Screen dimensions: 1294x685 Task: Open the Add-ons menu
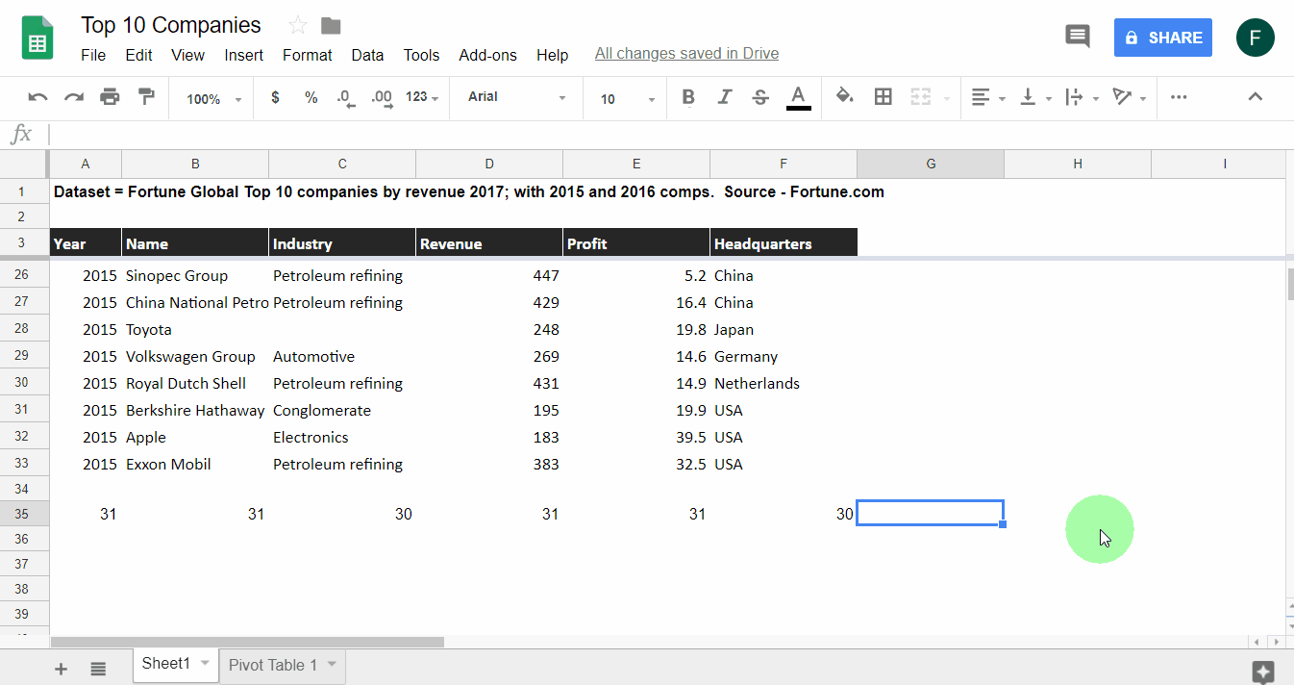coord(488,55)
